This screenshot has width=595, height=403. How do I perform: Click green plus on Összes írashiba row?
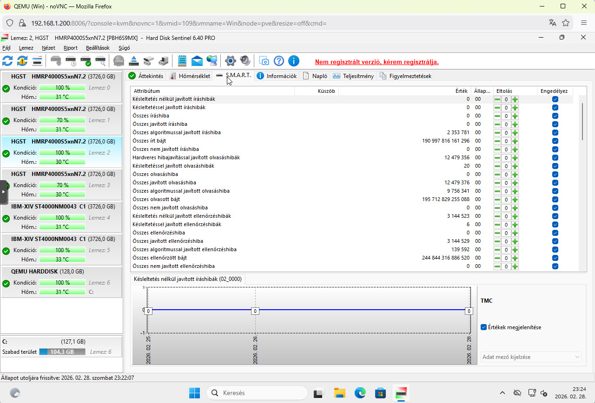click(515, 116)
